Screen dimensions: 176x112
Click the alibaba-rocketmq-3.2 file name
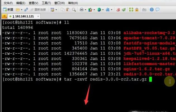click(149, 33)
